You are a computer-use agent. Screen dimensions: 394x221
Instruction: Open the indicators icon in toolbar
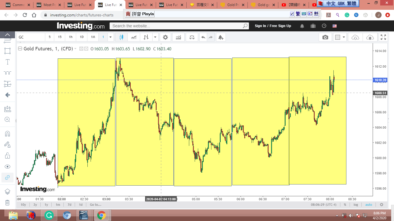coord(178,37)
